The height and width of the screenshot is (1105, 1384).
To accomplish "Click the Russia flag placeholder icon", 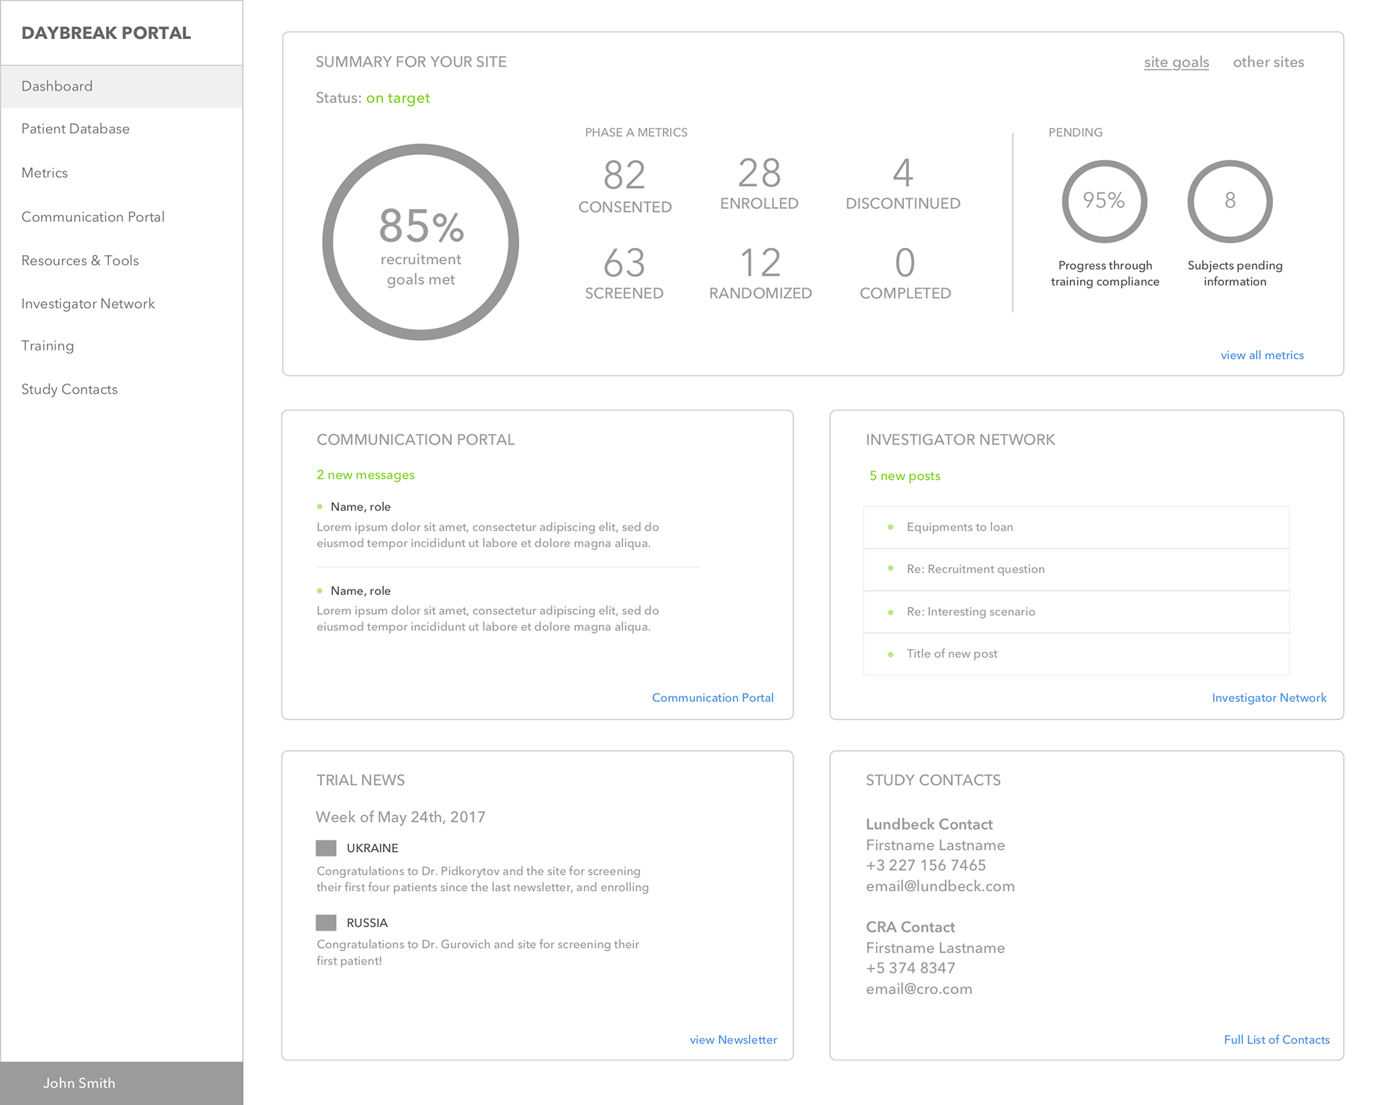I will (326, 923).
